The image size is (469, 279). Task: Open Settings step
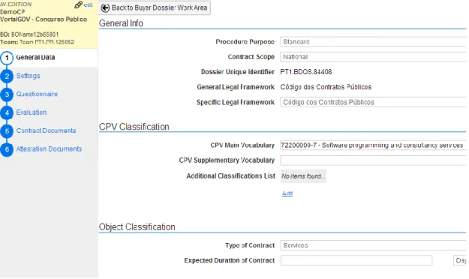click(x=28, y=76)
